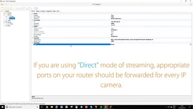
Task: Switch to the Settings tab
Action: [x=33, y=11]
